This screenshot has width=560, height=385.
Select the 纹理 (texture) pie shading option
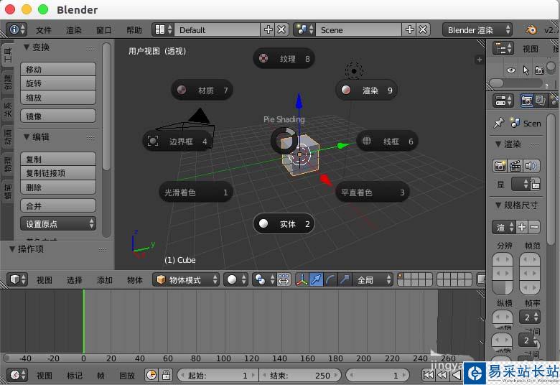tap(284, 59)
